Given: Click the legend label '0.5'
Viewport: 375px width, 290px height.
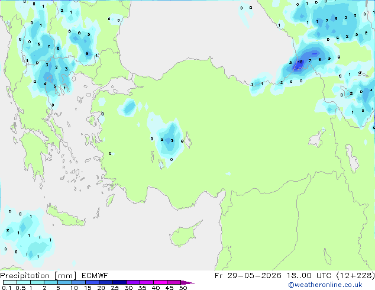Looking at the screenshot, I should [21, 288].
